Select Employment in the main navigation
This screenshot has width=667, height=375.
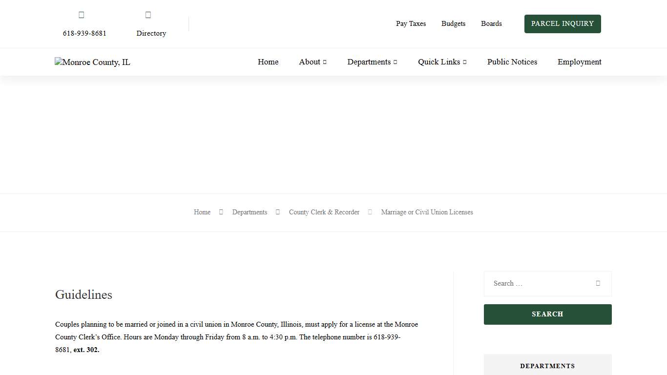579,62
